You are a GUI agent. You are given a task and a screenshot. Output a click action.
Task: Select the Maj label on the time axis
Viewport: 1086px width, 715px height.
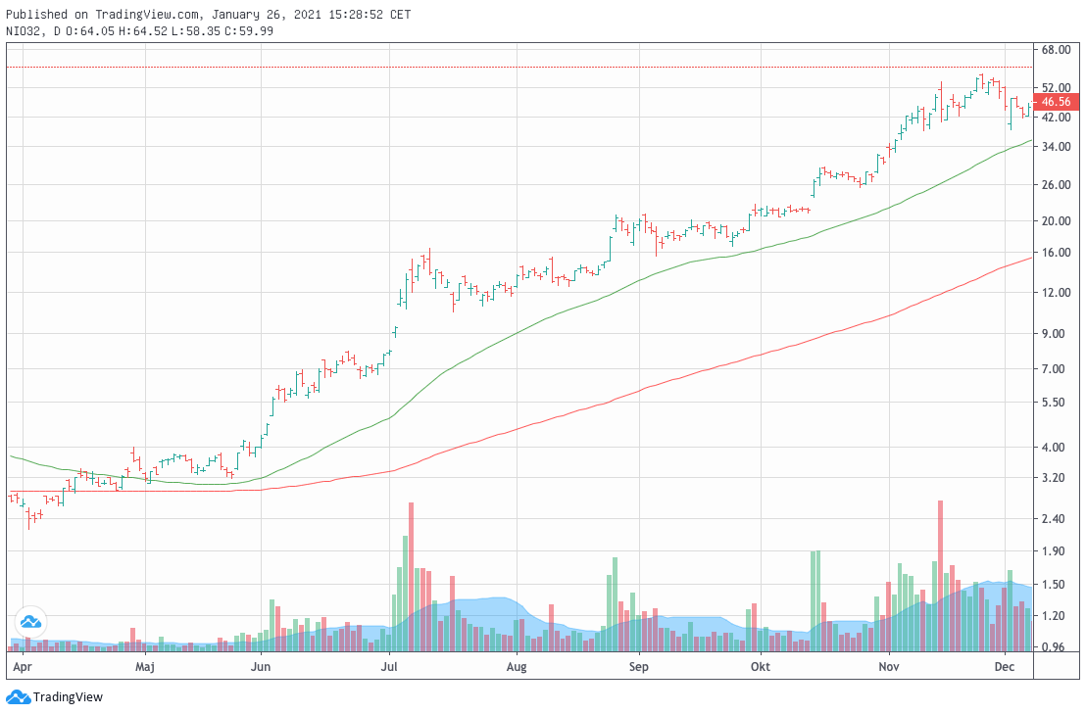pyautogui.click(x=145, y=667)
